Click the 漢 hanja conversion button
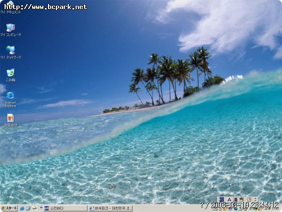 click(235, 200)
